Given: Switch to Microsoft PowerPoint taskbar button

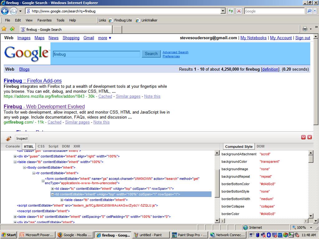Looking at the screenshot, I should coord(37,235).
